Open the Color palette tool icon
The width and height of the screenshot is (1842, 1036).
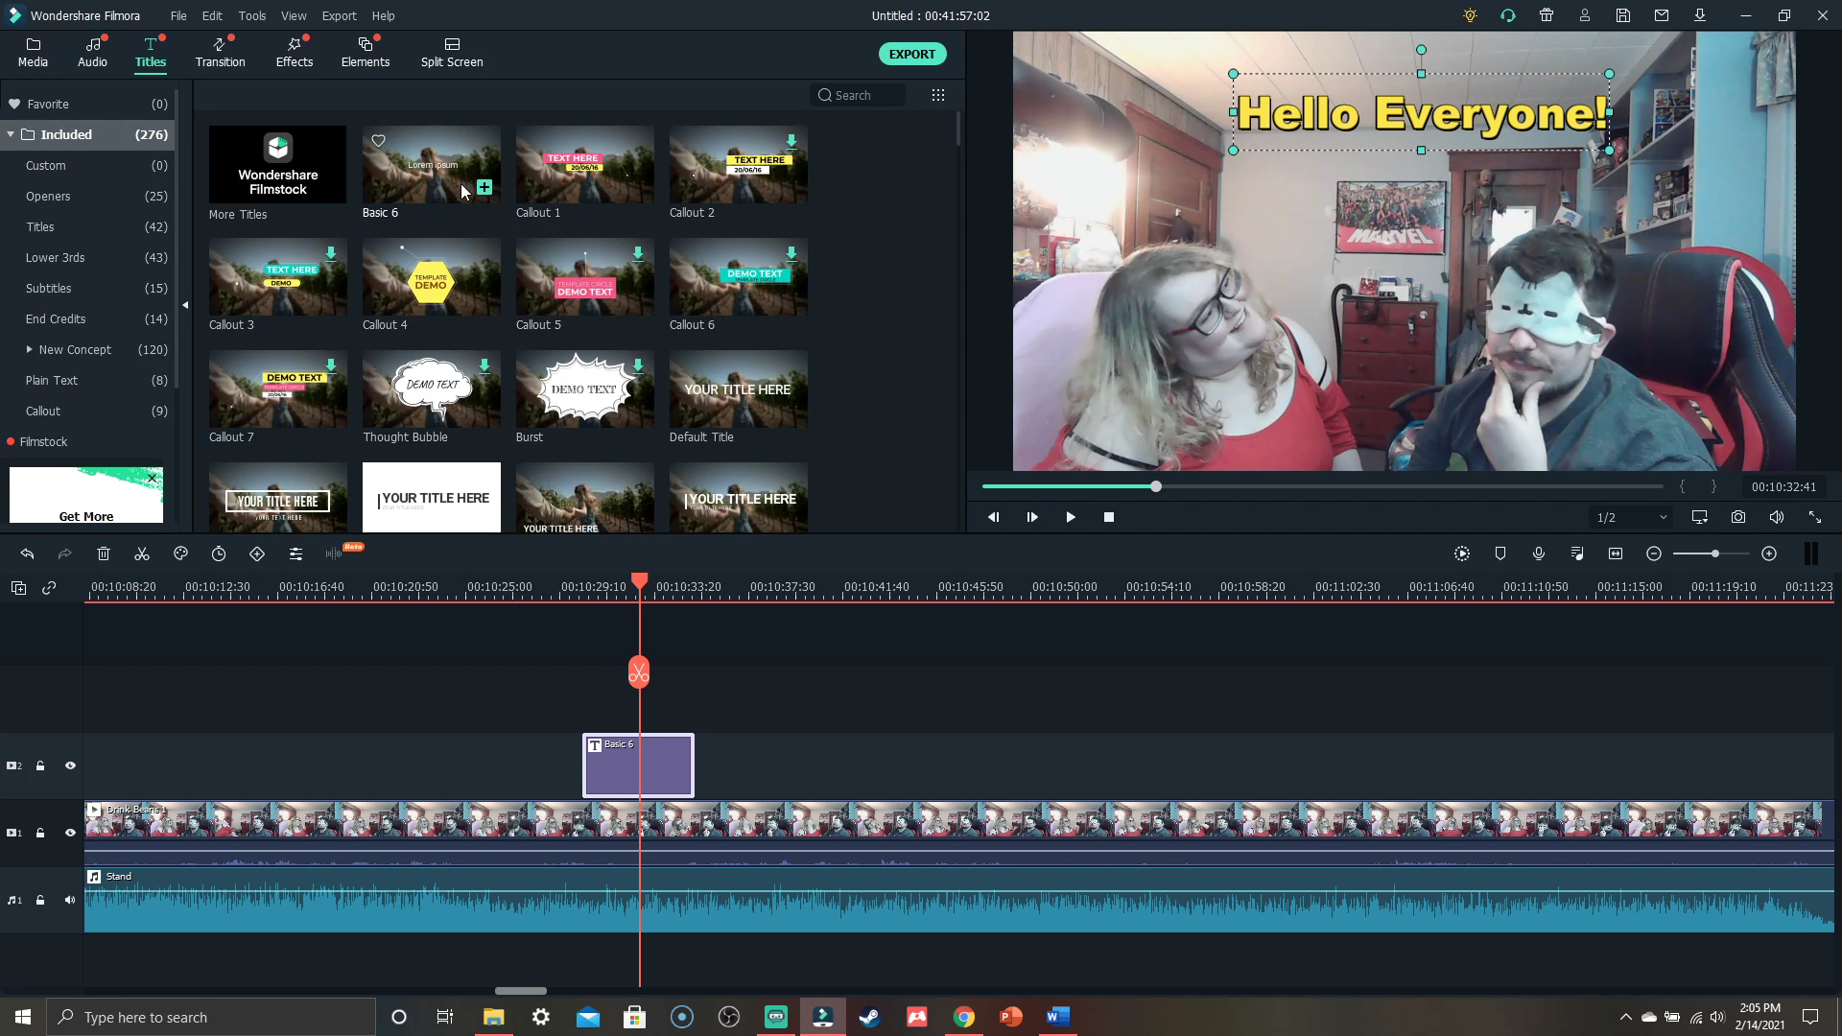(x=180, y=553)
